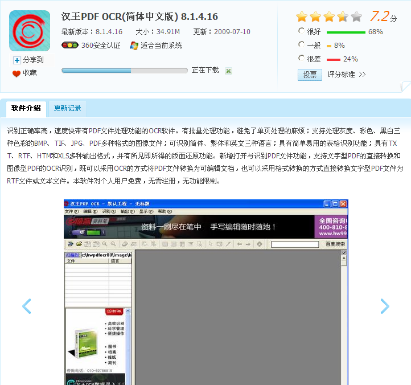Image resolution: width=411 pixels, height=385 pixels.
Task: Click the 投票 vote button
Action: tap(310, 75)
